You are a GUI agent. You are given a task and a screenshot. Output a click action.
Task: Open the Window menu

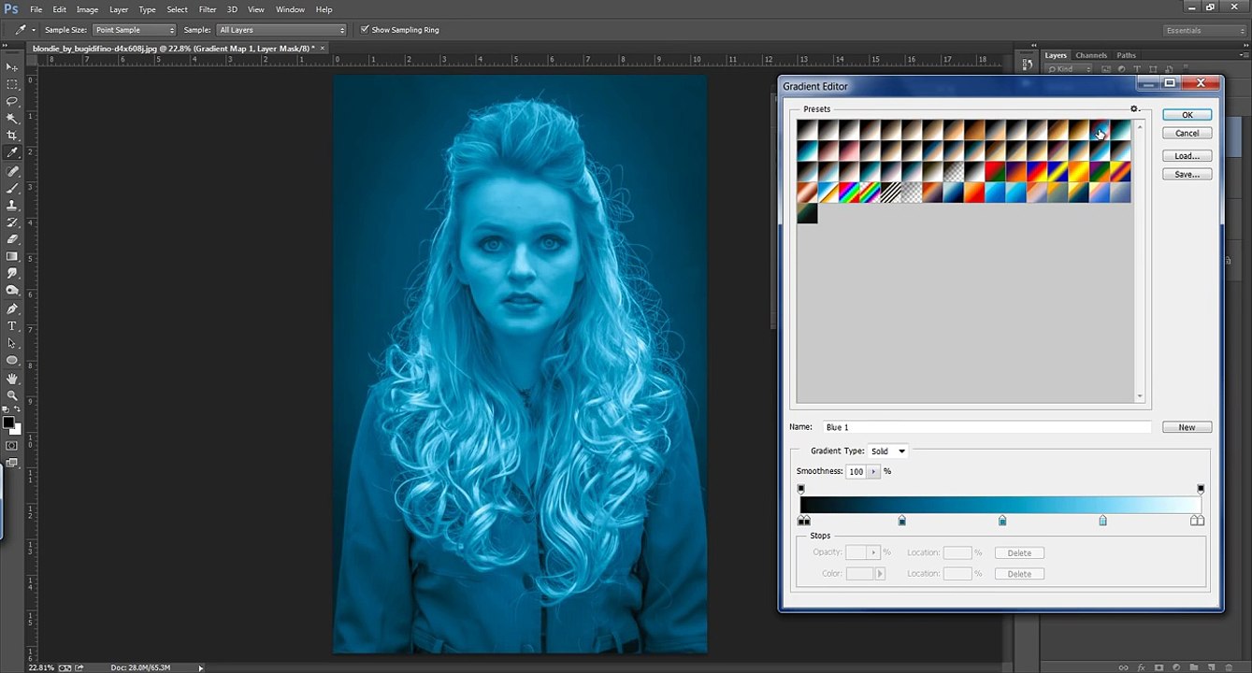click(290, 9)
